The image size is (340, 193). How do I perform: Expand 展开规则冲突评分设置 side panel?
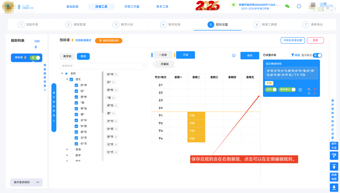(332, 121)
